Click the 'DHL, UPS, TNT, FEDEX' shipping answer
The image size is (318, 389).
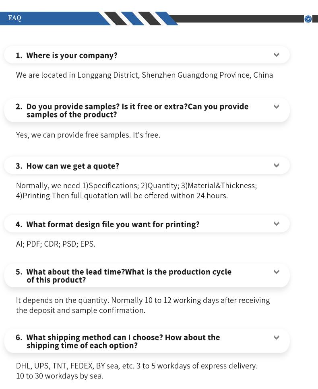tap(137, 371)
